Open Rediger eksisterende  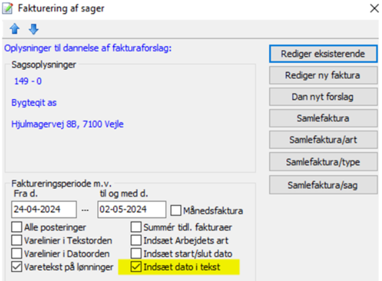pos(323,54)
